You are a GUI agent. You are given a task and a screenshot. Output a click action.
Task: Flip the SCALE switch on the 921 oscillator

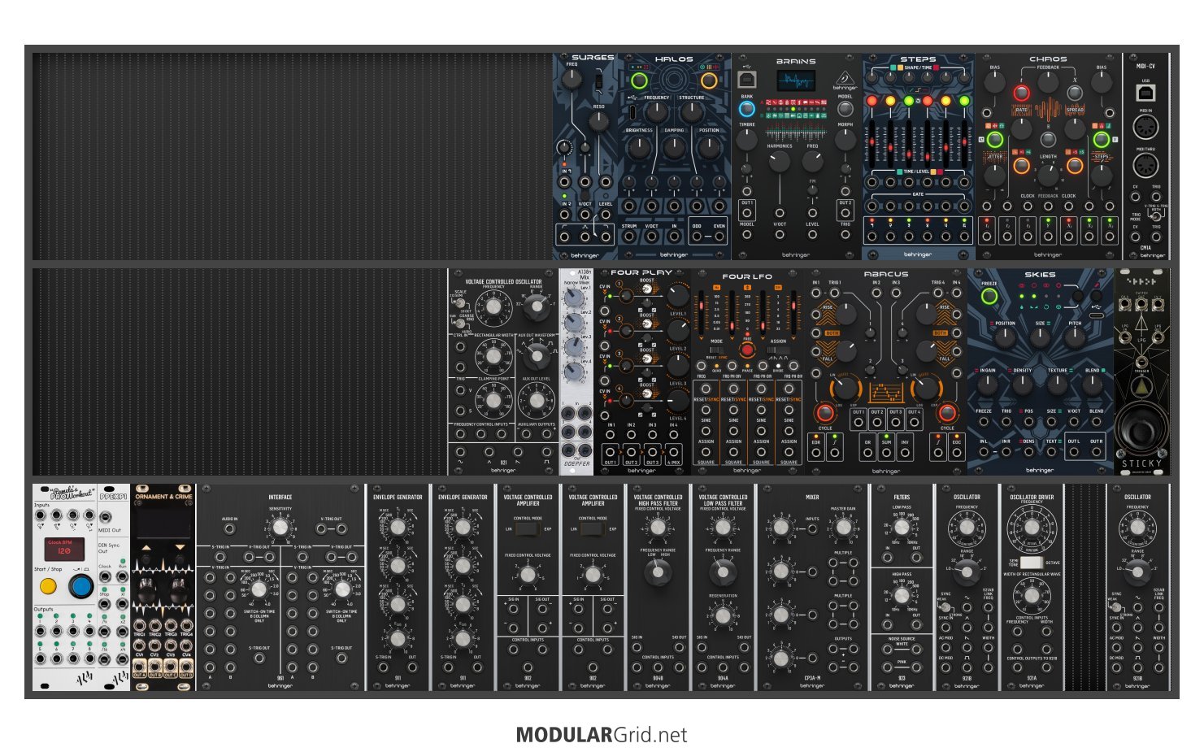coord(459,302)
